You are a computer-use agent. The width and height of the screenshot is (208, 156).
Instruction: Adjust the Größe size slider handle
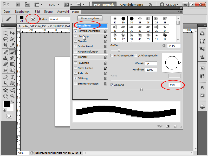coord(119,50)
